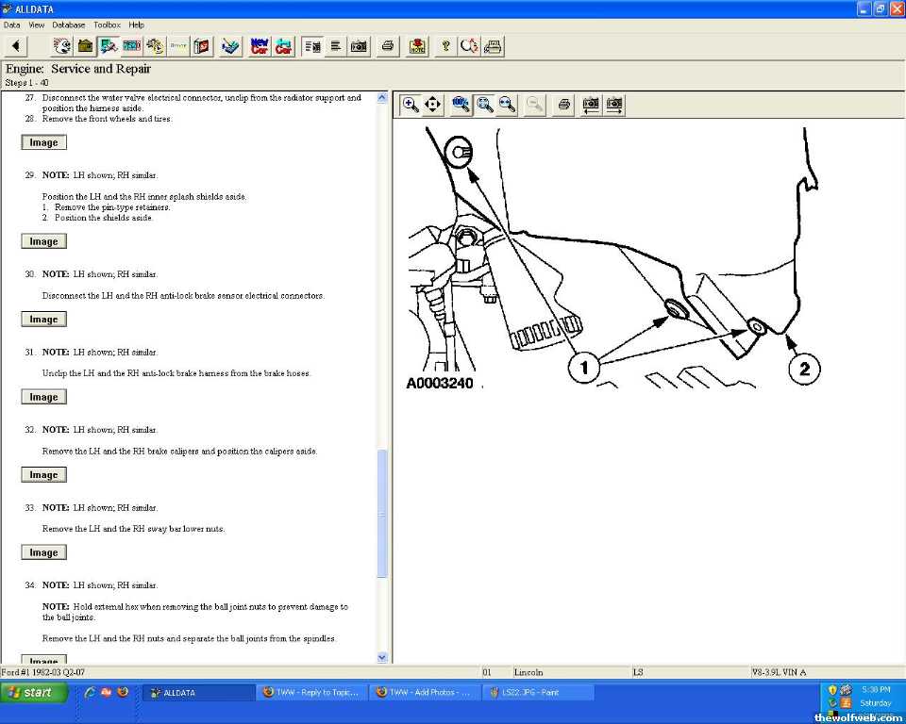
Task: Click the back arrow in main toolbar
Action: [x=16, y=46]
